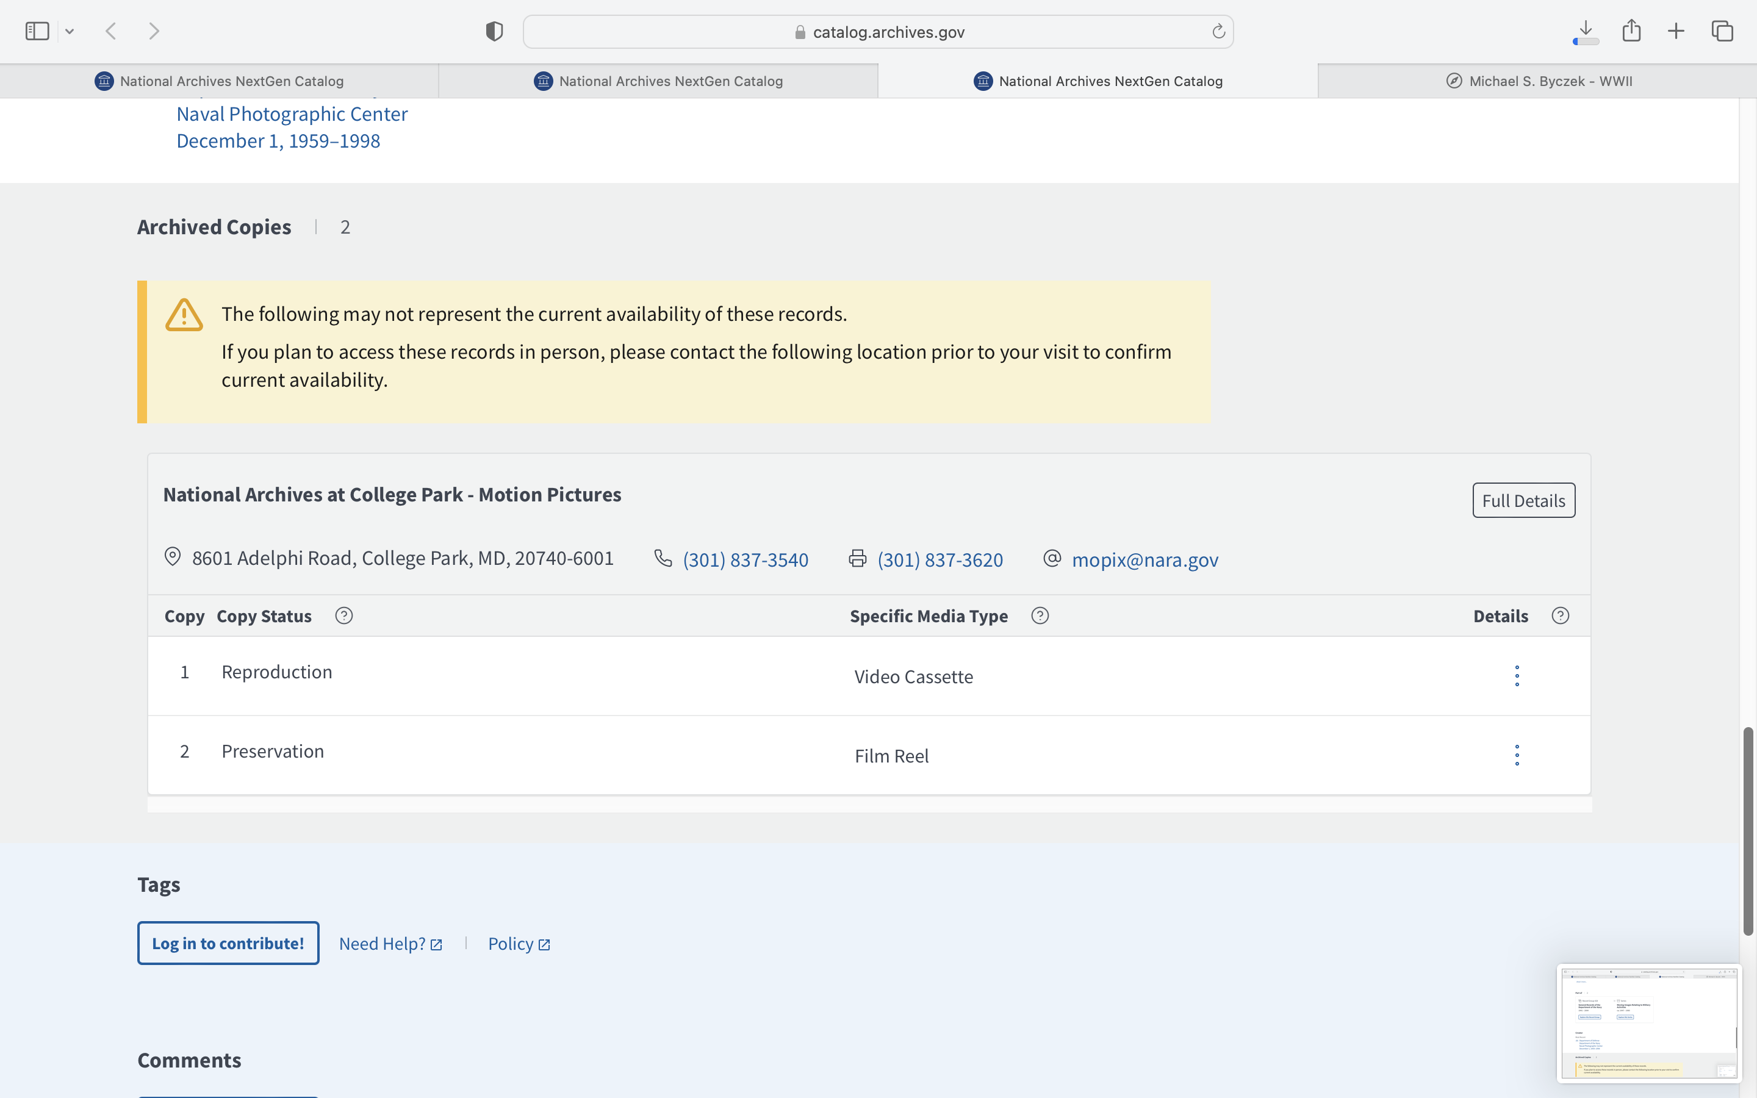The width and height of the screenshot is (1757, 1098).
Task: Click the catalog.archives.gov address bar
Action: [x=878, y=32]
